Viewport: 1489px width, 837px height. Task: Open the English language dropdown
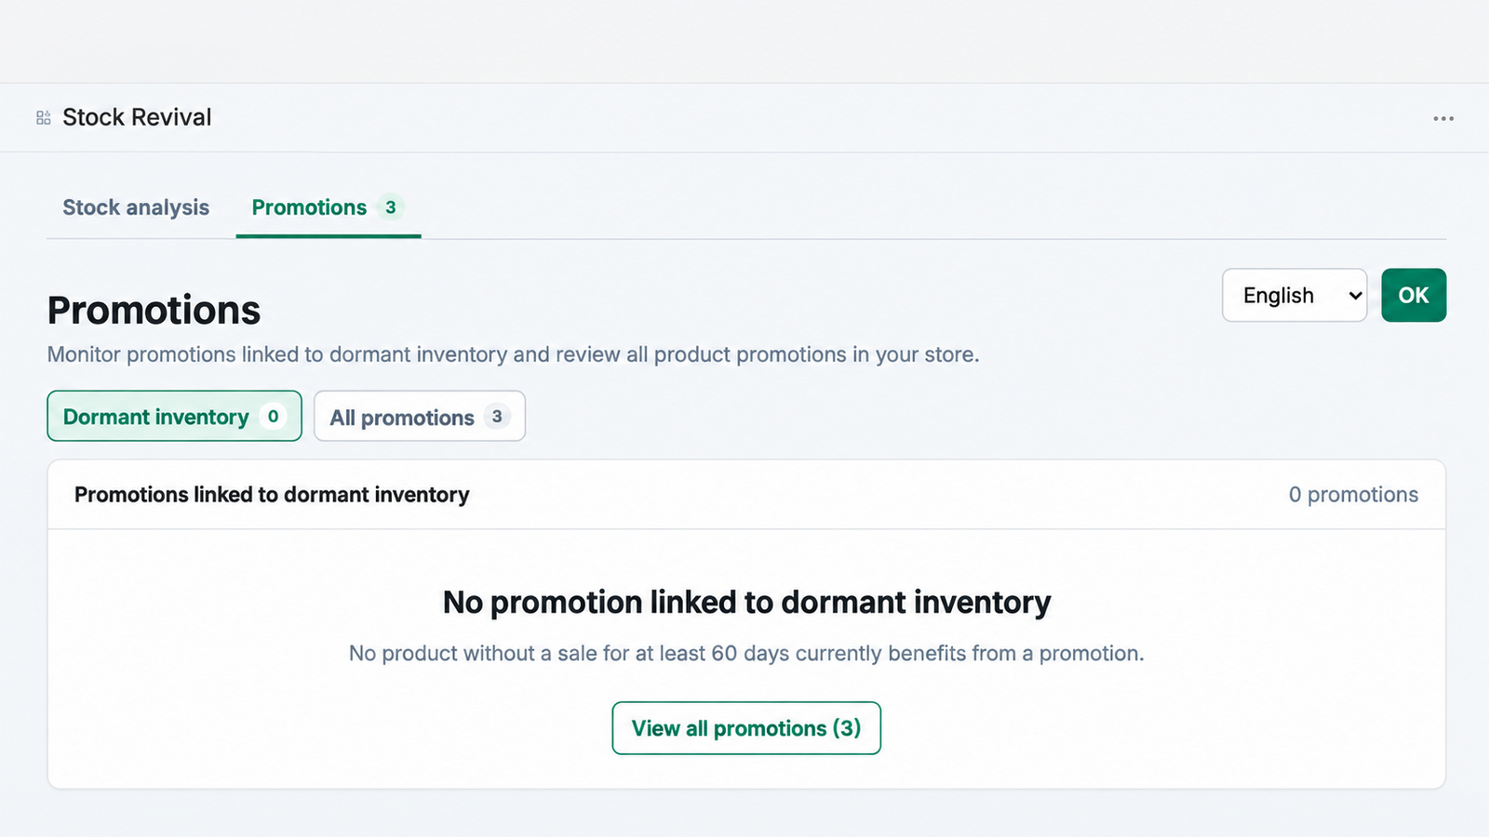click(x=1294, y=296)
